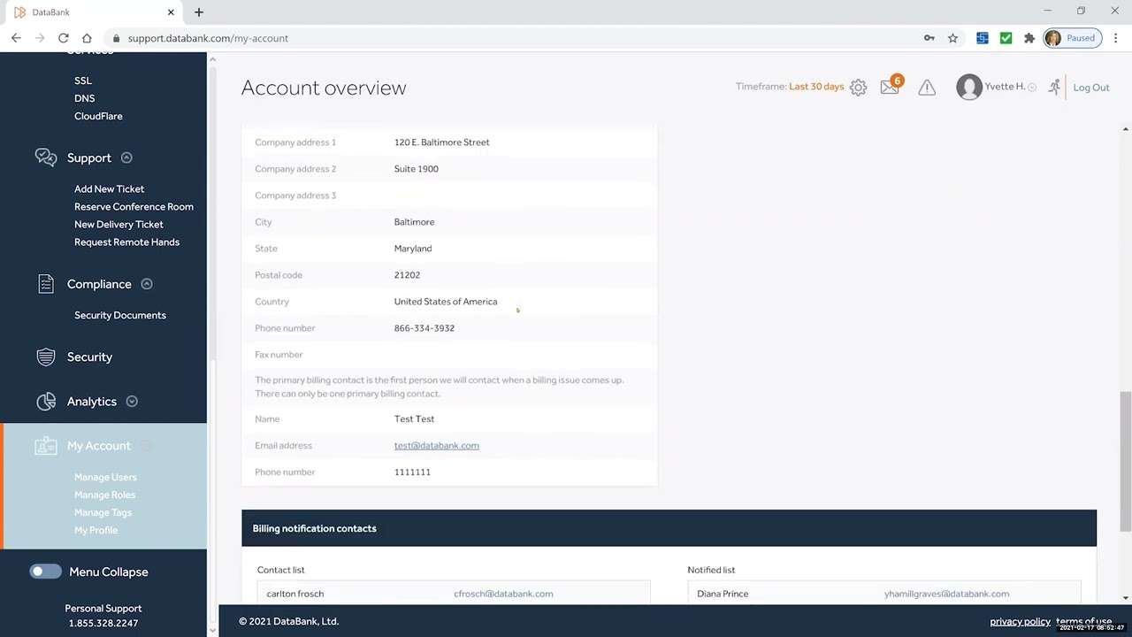Open the privacy policy link

1020,621
